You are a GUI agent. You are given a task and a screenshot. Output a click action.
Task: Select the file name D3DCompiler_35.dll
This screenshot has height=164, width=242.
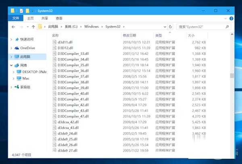tap(73, 65)
